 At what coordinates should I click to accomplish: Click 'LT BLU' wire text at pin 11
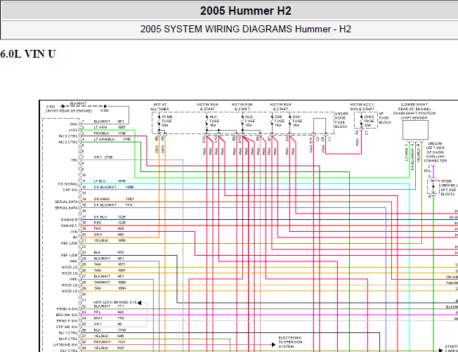pos(100,181)
